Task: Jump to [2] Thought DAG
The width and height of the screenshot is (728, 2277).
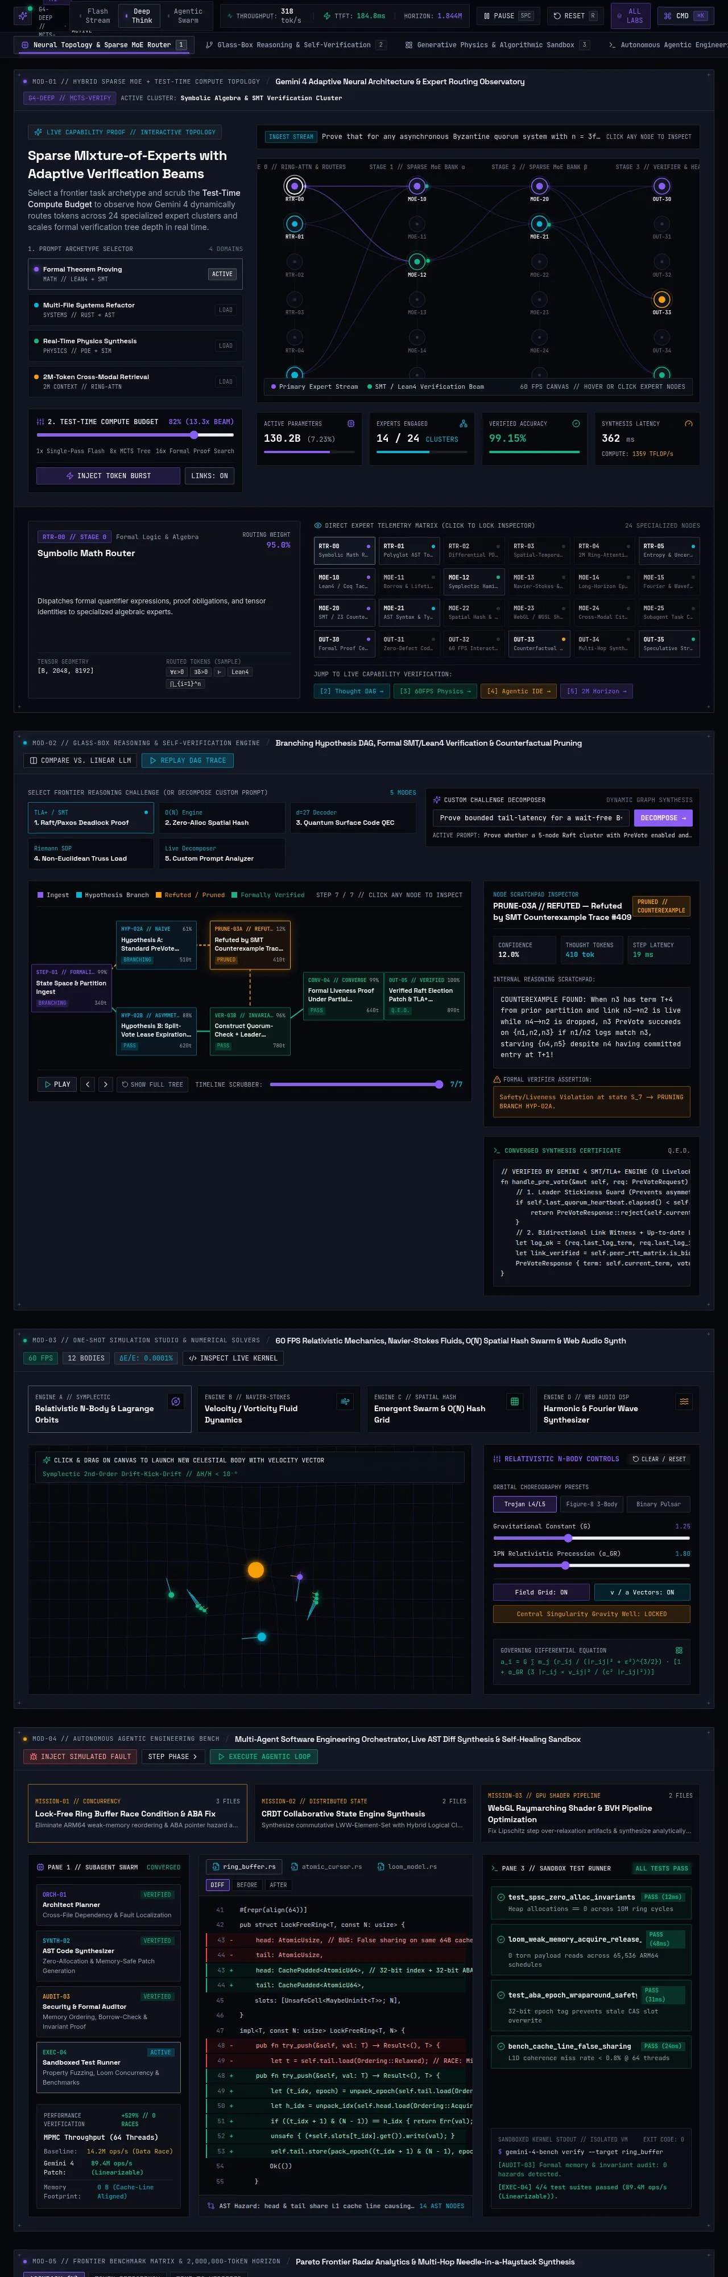Action: point(351,691)
